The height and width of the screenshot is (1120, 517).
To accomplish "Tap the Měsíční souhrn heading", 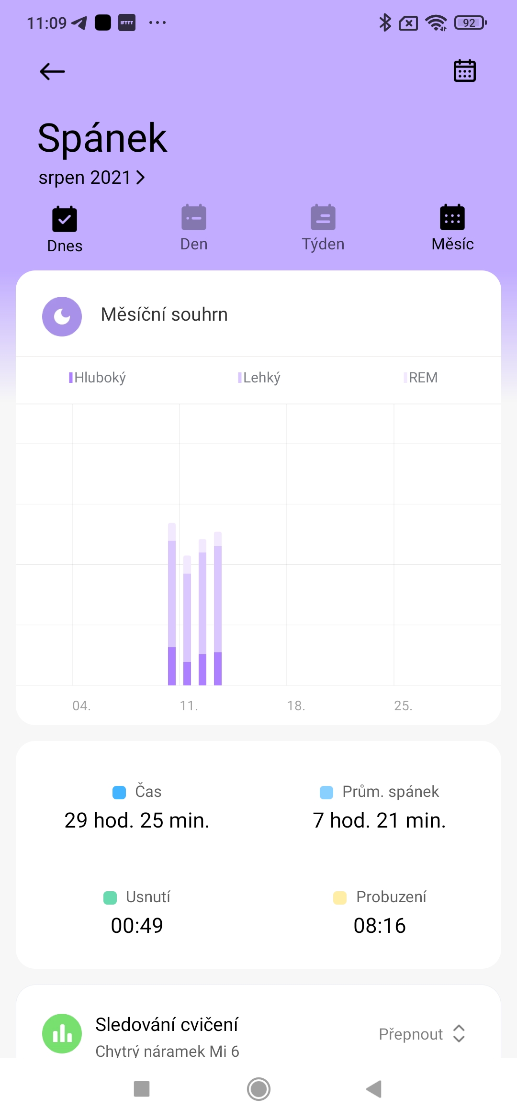I will 164,314.
